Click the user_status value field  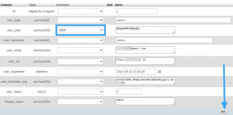129,92
